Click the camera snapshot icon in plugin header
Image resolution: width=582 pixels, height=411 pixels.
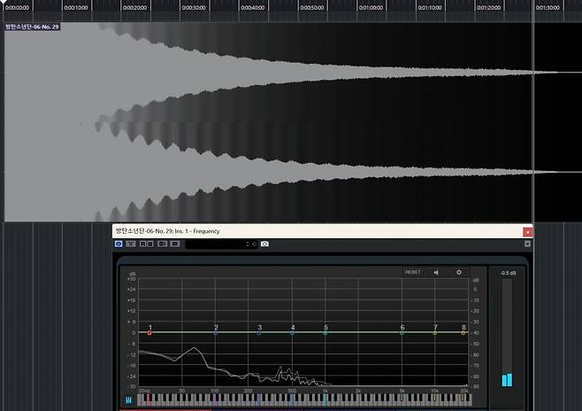click(264, 244)
